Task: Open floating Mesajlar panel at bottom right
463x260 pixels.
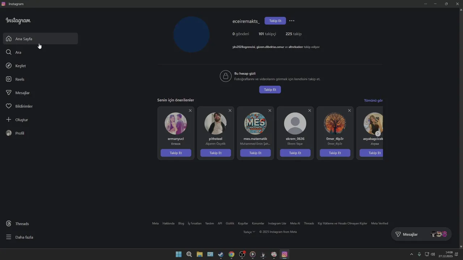Action: pyautogui.click(x=421, y=234)
